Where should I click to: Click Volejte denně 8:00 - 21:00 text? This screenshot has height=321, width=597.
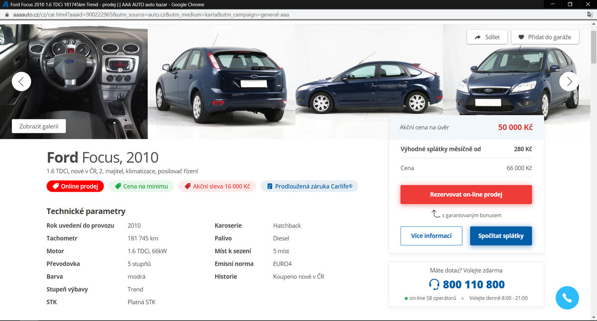click(498, 298)
